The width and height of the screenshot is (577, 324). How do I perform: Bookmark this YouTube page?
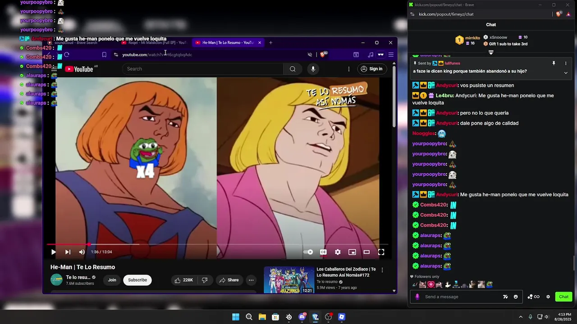coord(104,54)
